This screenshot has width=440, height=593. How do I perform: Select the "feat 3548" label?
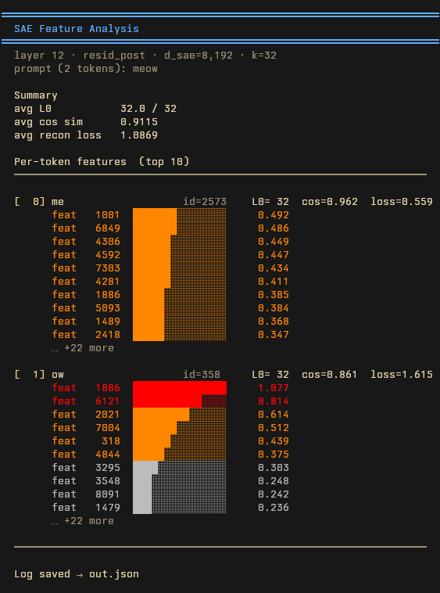pos(86,481)
